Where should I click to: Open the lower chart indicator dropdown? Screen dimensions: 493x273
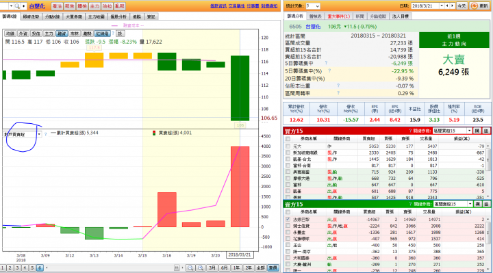tap(39, 135)
